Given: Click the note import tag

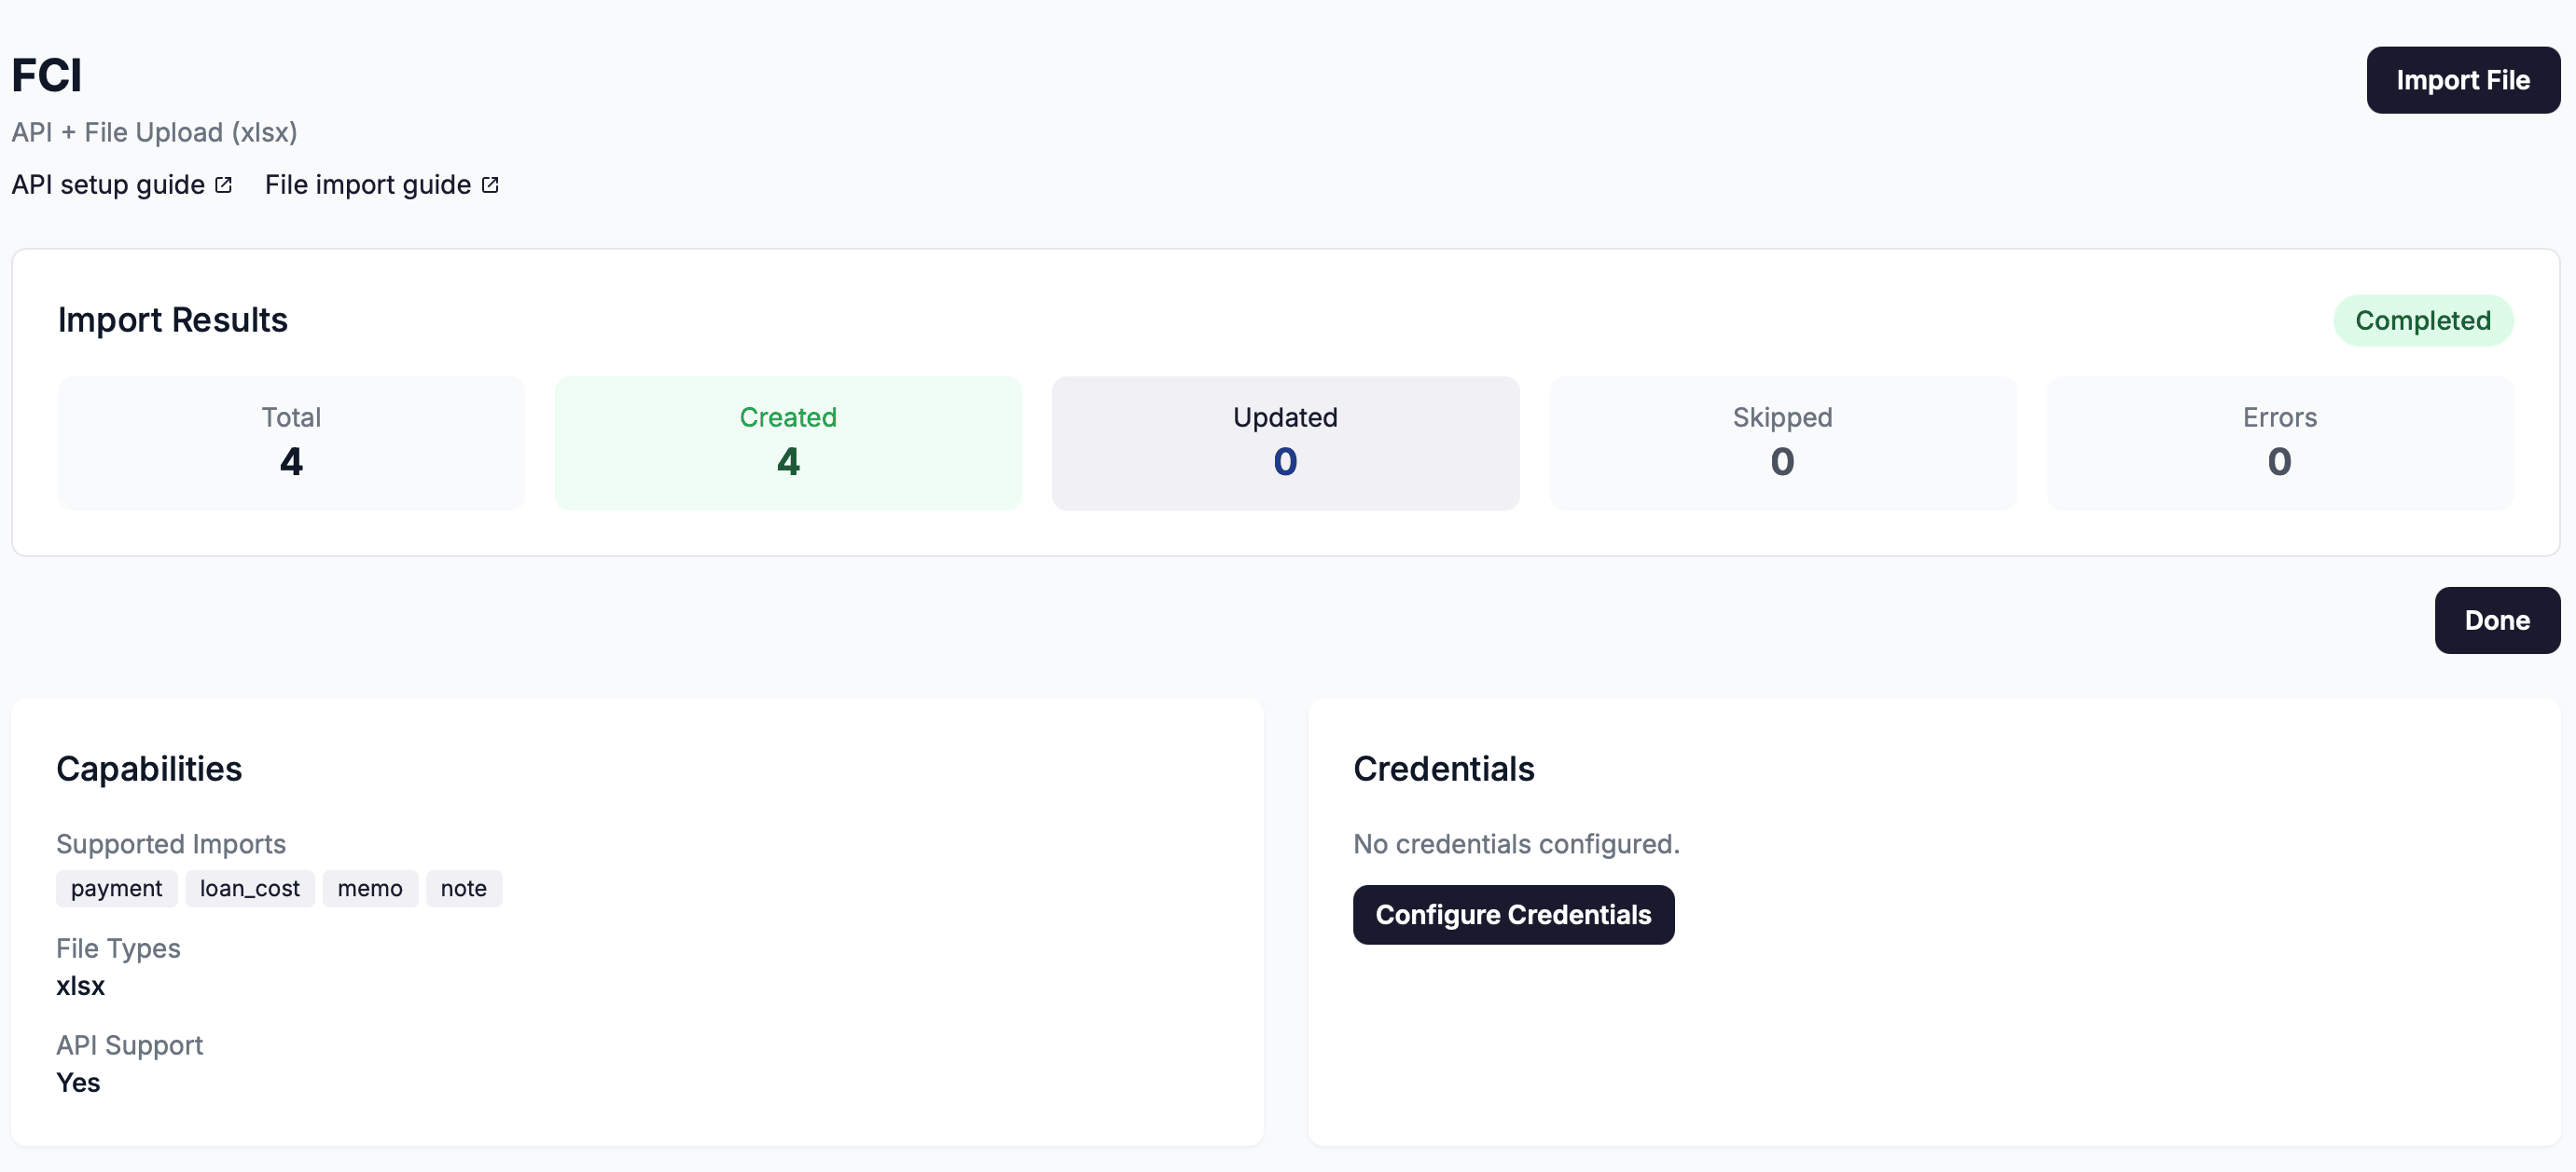Looking at the screenshot, I should 463,888.
